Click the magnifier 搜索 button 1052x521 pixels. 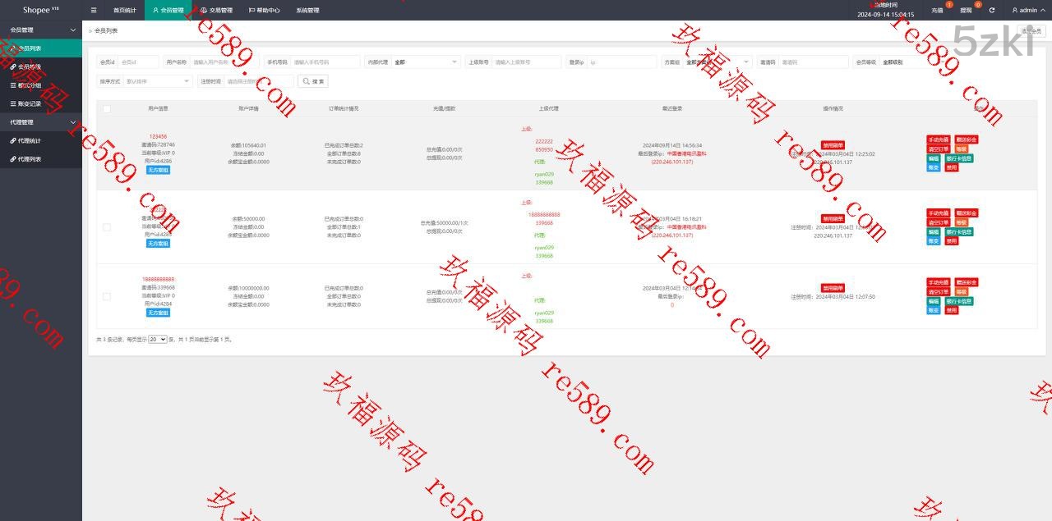click(x=313, y=81)
